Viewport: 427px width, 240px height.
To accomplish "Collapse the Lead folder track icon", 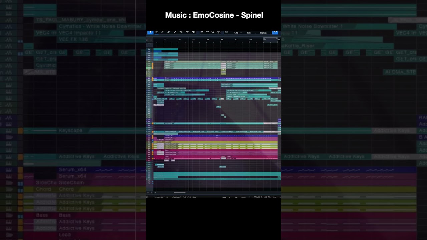I will coord(149,156).
